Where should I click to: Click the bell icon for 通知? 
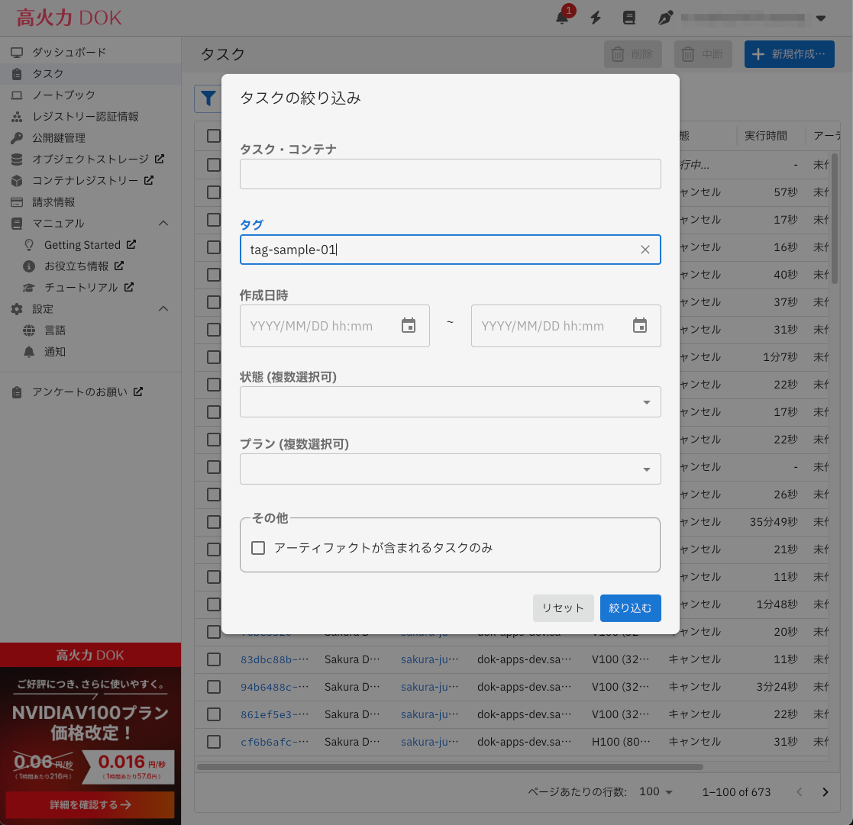click(29, 352)
